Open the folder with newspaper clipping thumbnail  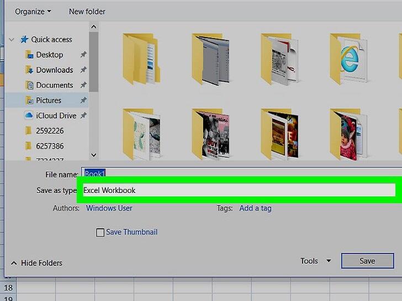point(279,59)
